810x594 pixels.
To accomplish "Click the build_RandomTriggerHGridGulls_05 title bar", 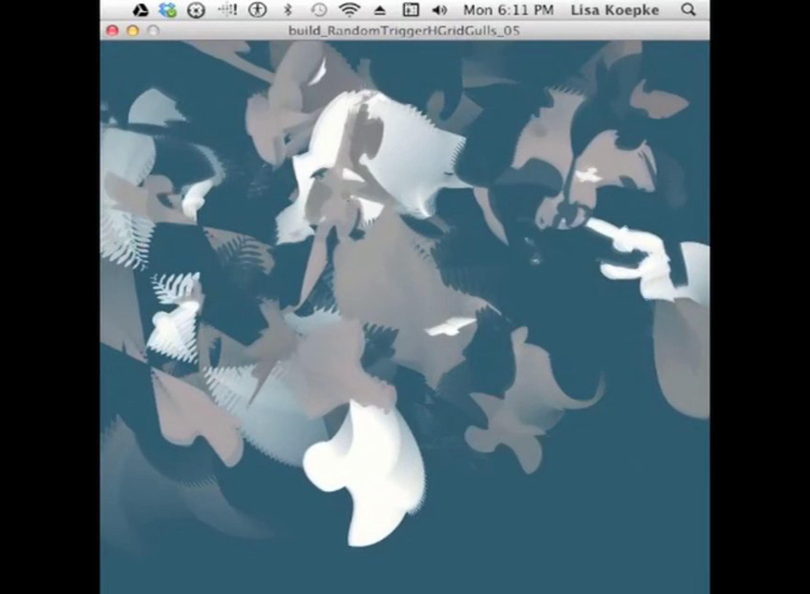I will [x=404, y=31].
